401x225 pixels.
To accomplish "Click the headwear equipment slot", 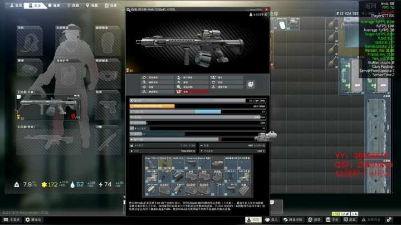I will click(x=69, y=41).
